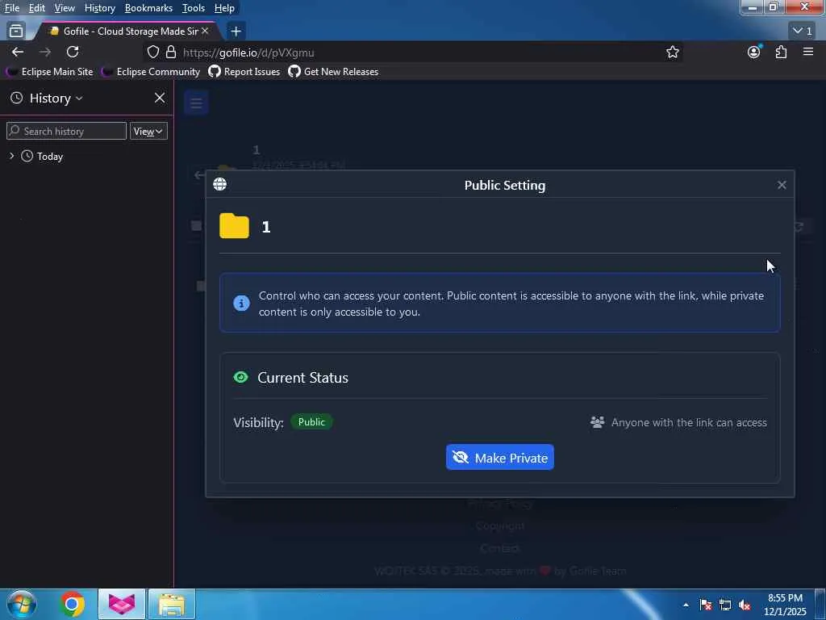Bookmark this page with star icon
Screen dimensions: 826x620
[x=672, y=52]
